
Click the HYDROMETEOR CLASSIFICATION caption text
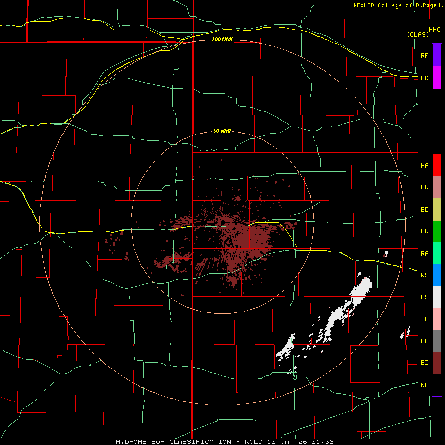click(174, 442)
